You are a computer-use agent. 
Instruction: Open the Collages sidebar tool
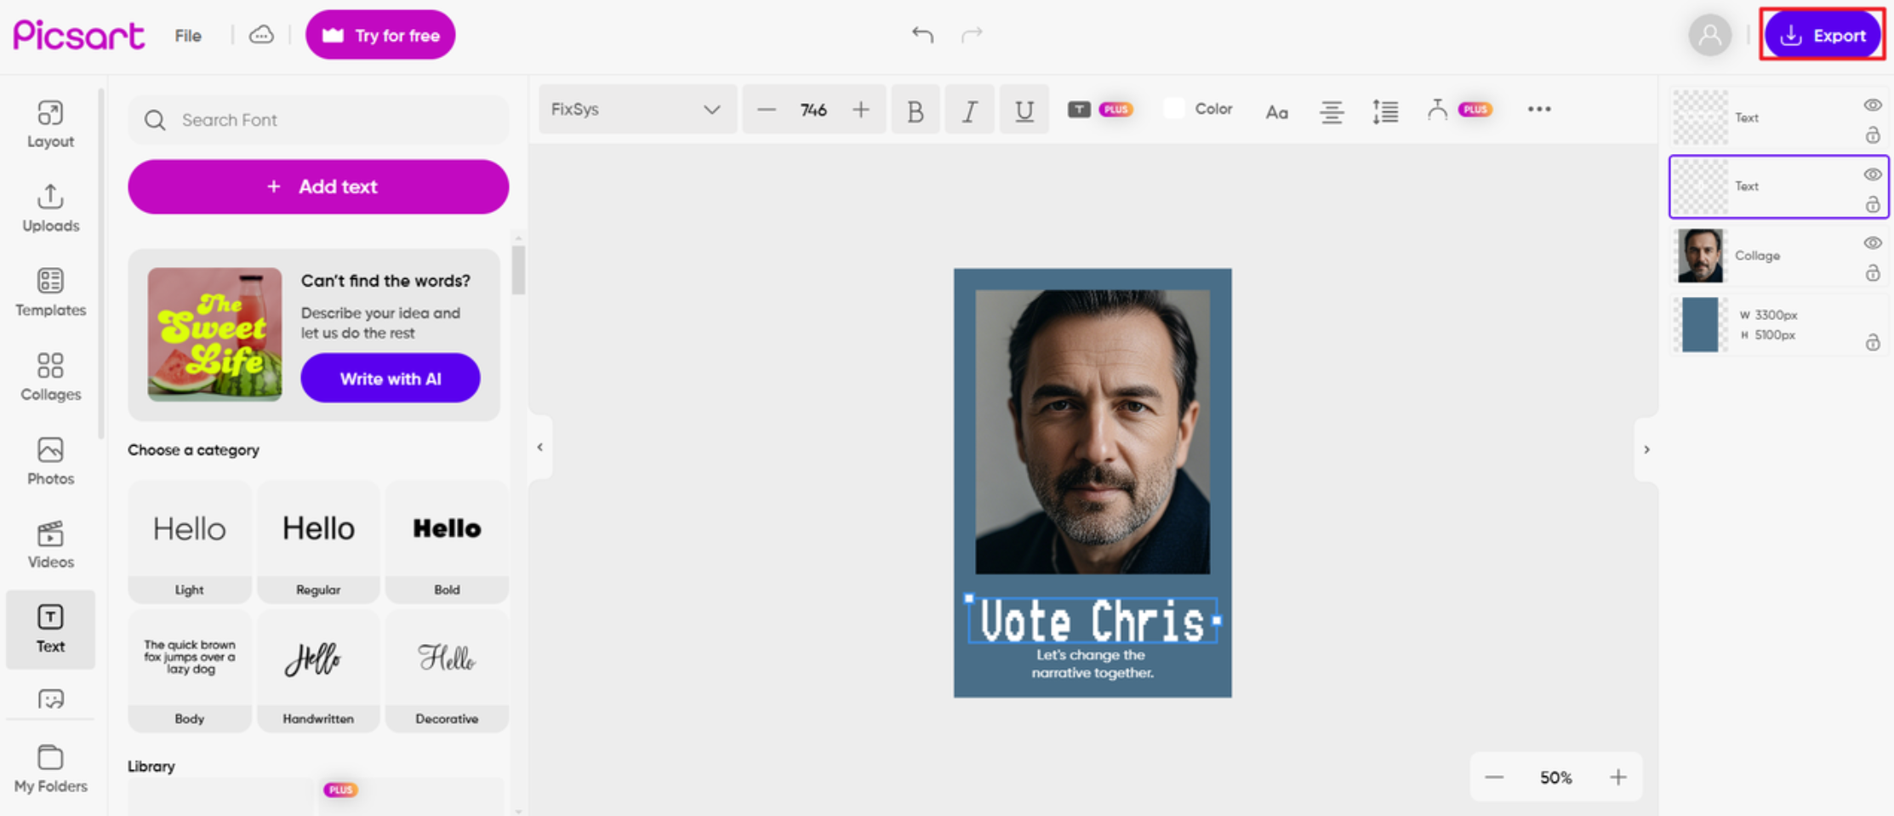50,376
